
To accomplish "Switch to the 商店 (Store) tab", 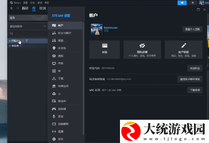I will (25, 8).
